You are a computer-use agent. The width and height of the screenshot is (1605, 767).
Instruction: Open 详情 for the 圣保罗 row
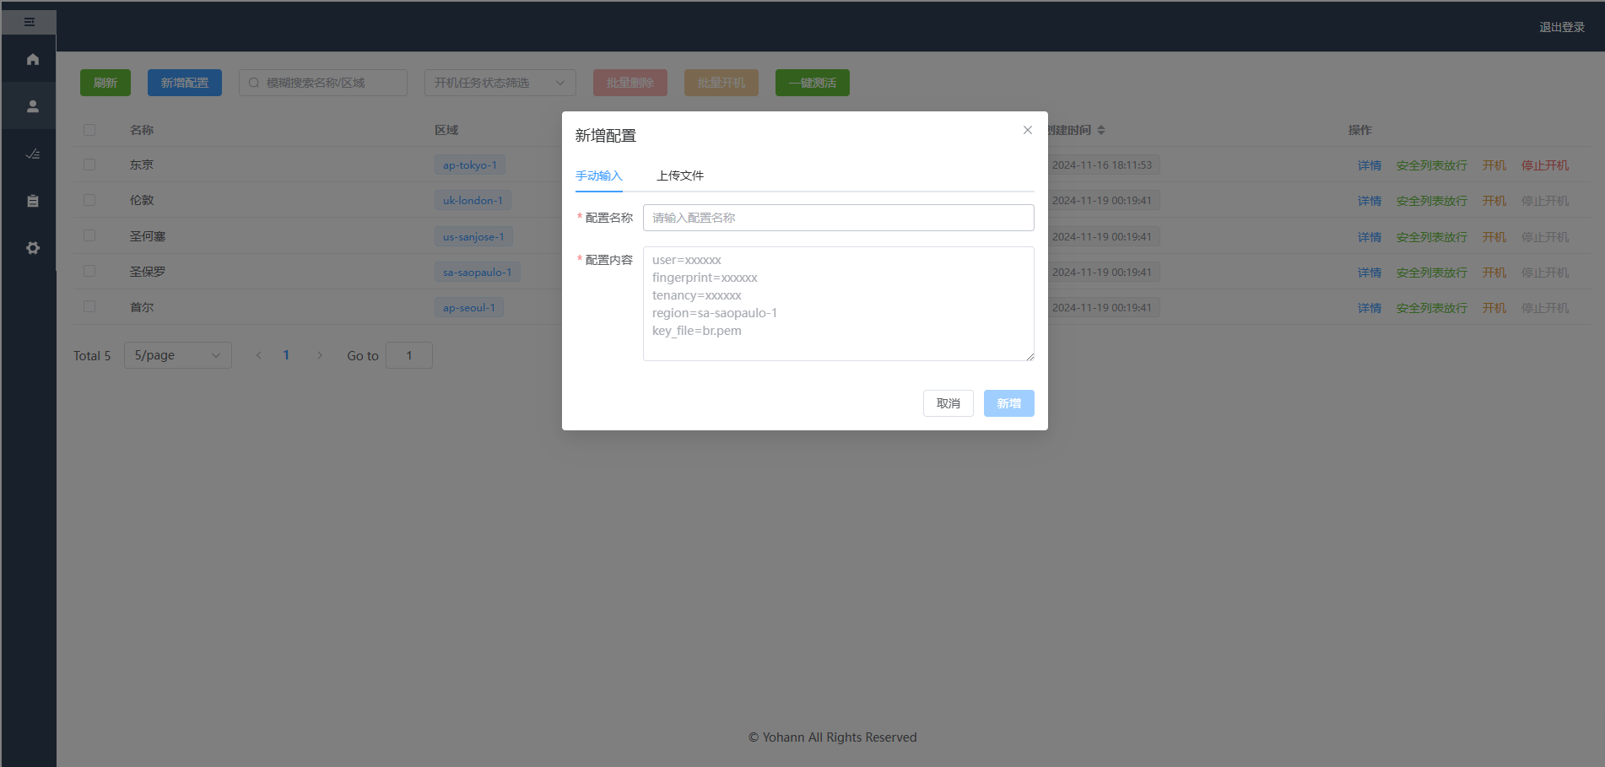pyautogui.click(x=1370, y=273)
